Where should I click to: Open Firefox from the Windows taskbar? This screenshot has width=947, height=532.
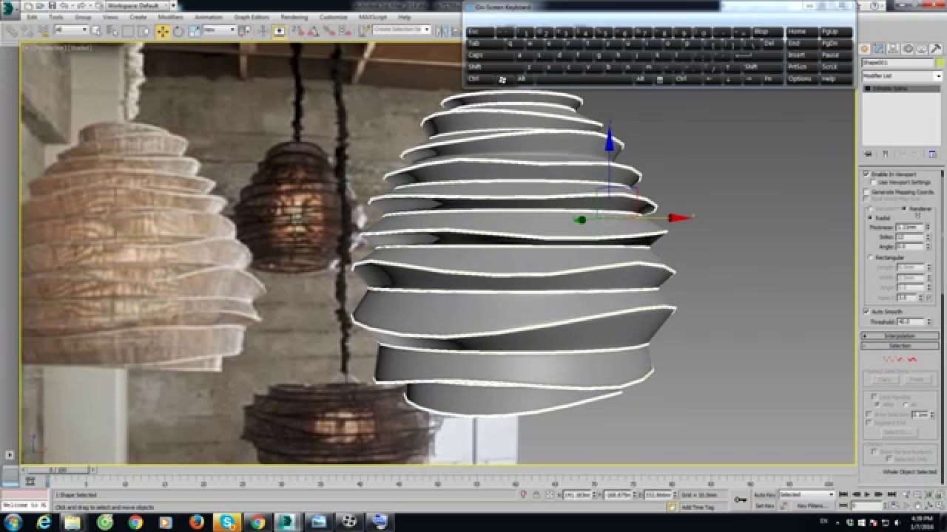[x=196, y=522]
